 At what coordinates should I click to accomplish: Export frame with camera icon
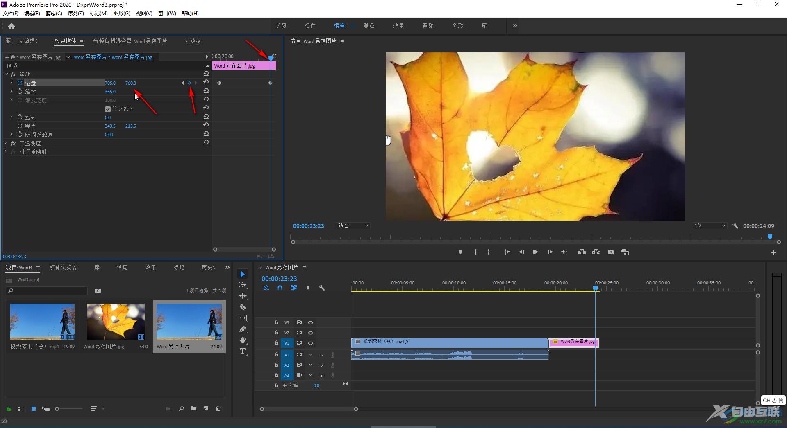(x=611, y=252)
